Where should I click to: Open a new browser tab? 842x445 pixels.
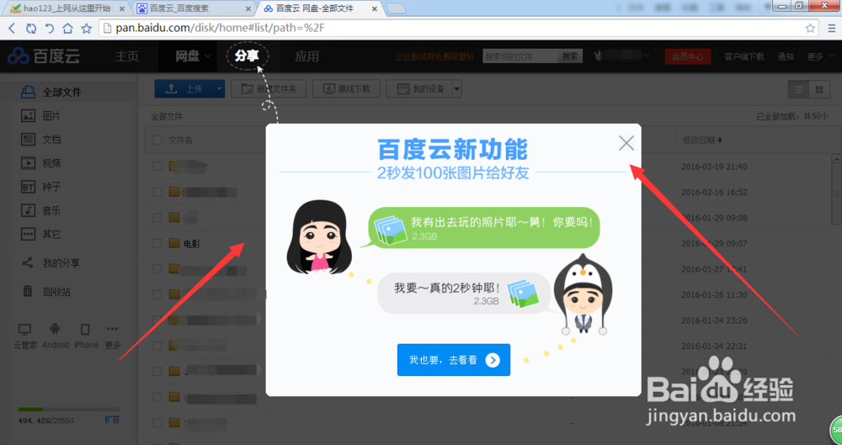point(397,8)
